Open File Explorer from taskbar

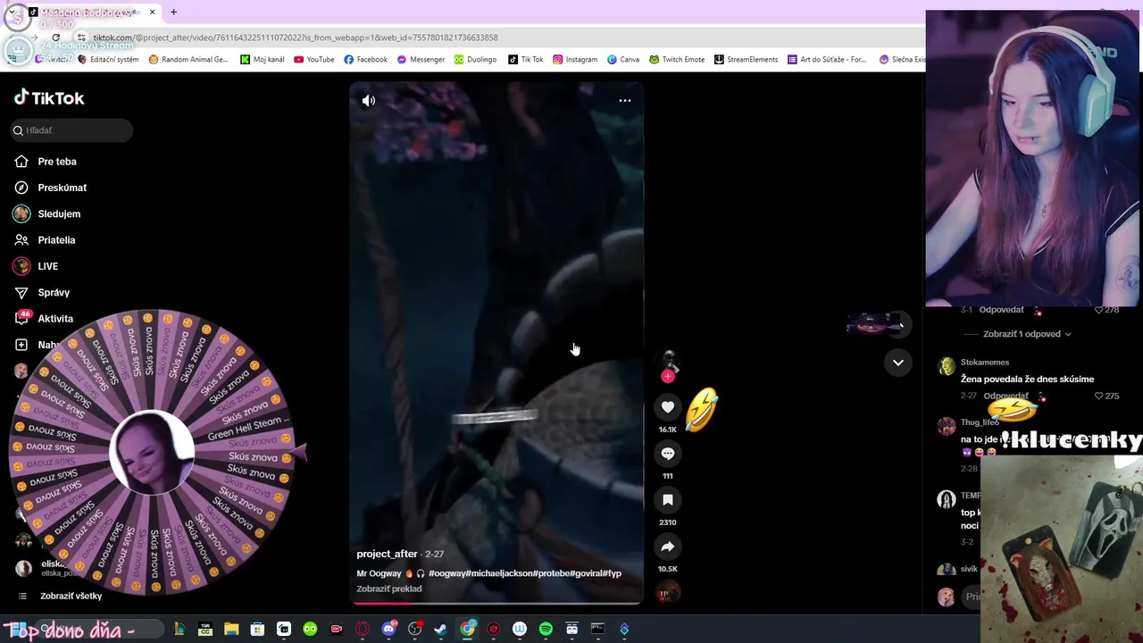[231, 630]
